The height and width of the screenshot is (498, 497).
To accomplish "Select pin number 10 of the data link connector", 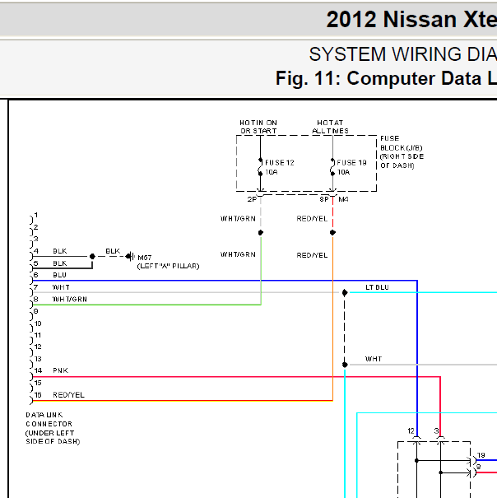I will pyautogui.click(x=38, y=323).
